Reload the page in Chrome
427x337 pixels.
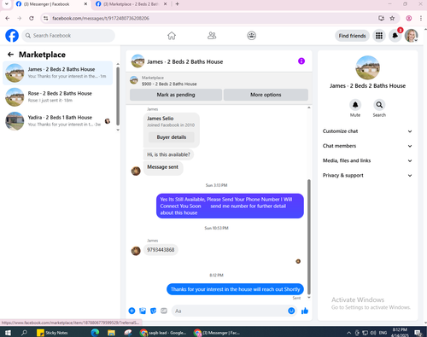(32, 18)
